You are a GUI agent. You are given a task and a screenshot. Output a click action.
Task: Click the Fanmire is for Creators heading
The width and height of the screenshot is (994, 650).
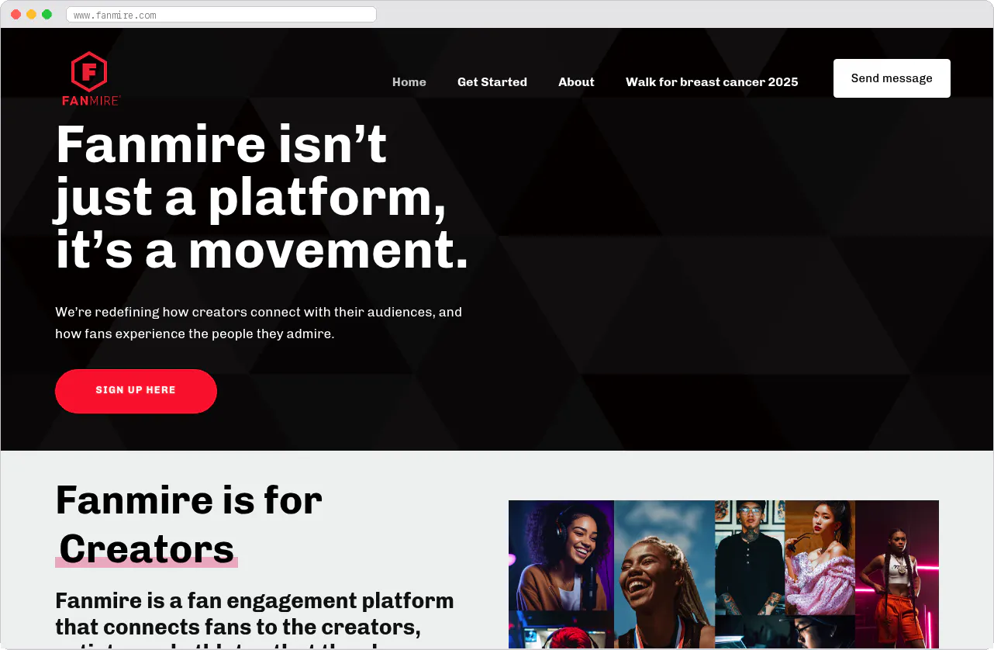pyautogui.click(x=188, y=524)
